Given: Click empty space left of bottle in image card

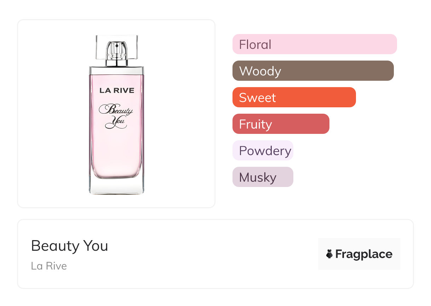Looking at the screenshot, I should [53, 113].
